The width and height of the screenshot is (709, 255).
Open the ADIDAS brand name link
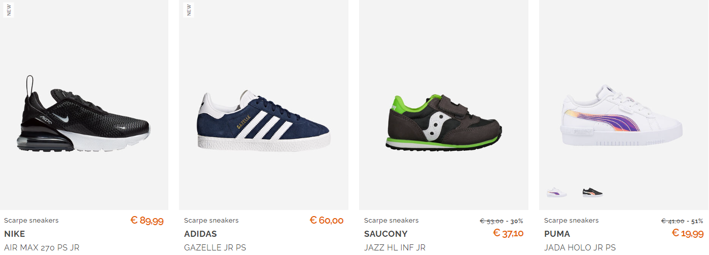(x=200, y=234)
